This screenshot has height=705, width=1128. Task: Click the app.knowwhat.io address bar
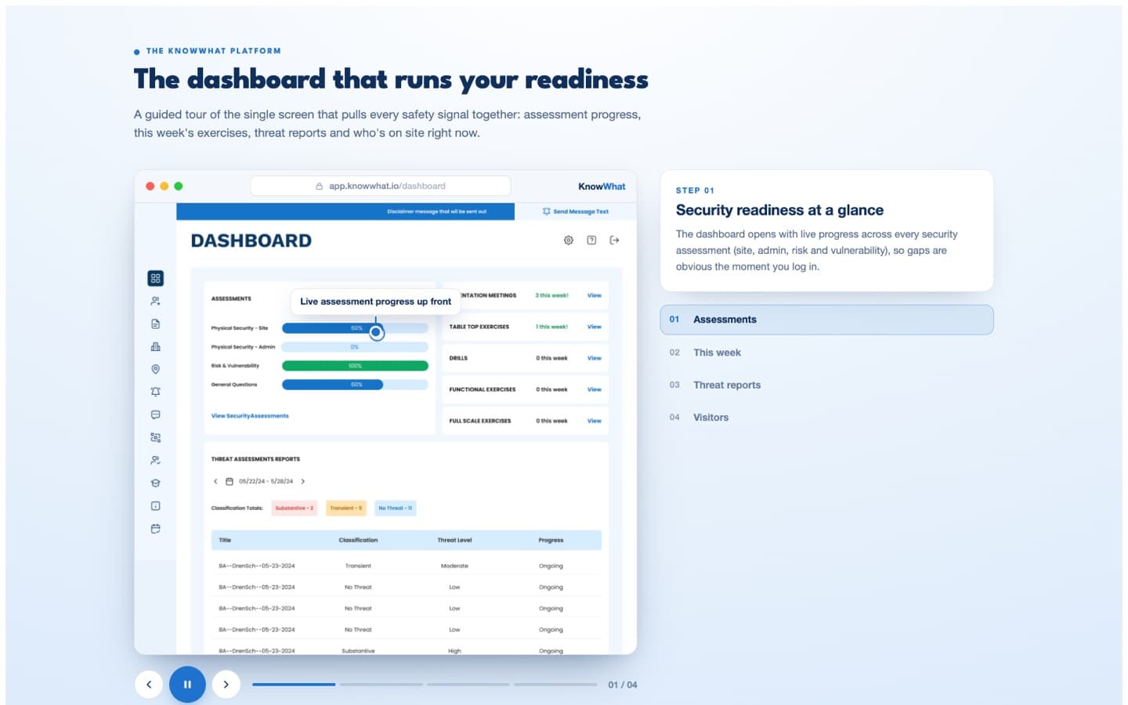381,186
